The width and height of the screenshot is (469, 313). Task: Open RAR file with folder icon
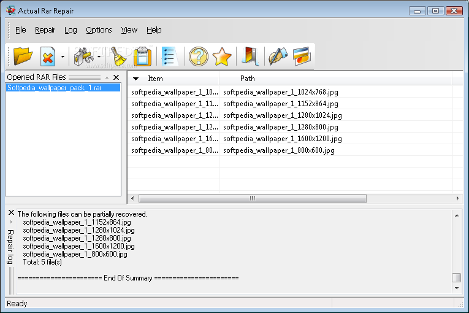click(23, 56)
